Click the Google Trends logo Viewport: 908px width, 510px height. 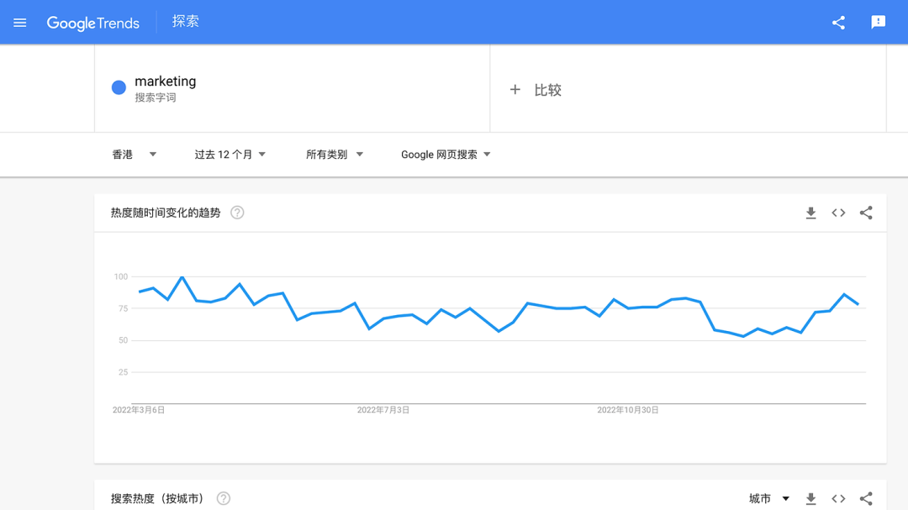[x=93, y=23]
